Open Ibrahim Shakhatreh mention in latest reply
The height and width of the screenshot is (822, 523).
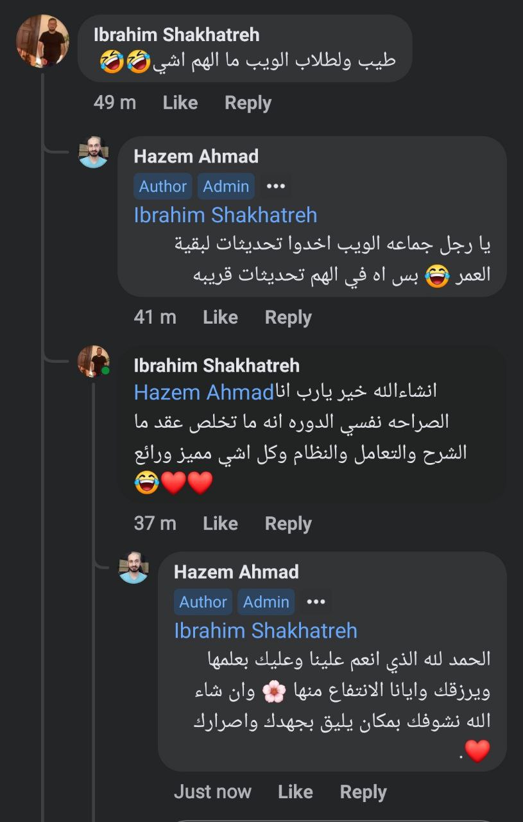coord(265,630)
